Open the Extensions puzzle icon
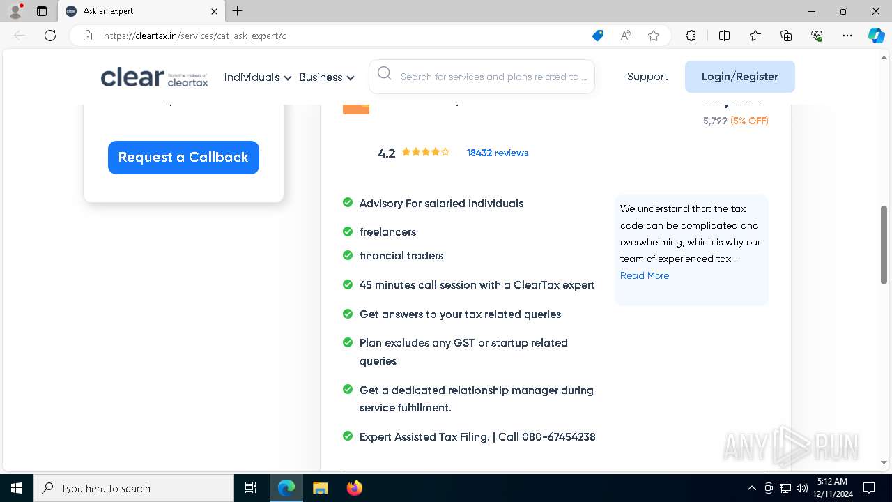 click(x=691, y=36)
